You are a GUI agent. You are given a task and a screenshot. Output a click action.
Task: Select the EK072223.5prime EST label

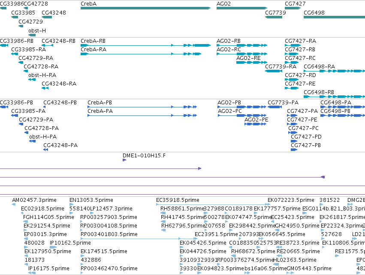[x=291, y=200]
